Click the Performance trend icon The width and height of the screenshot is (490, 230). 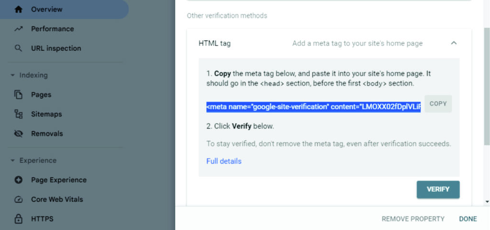(x=19, y=29)
